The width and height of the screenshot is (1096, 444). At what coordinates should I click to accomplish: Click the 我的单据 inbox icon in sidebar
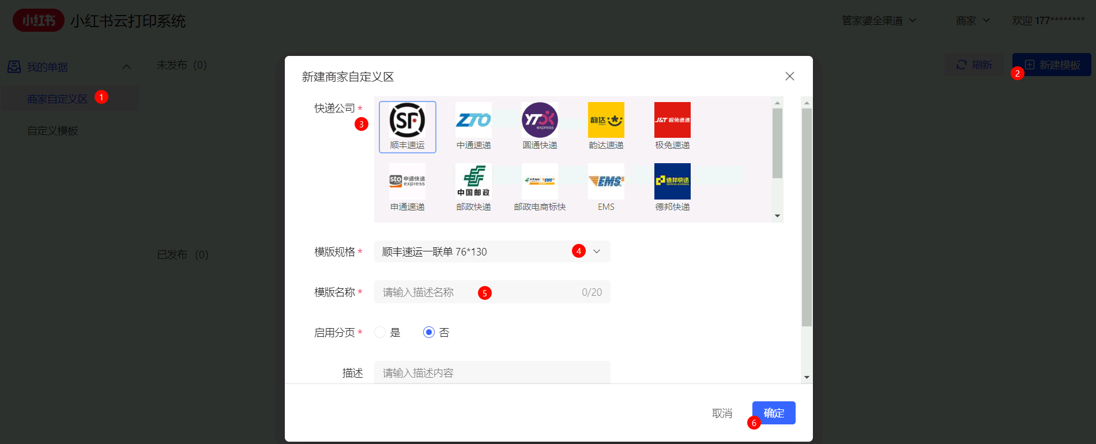14,67
